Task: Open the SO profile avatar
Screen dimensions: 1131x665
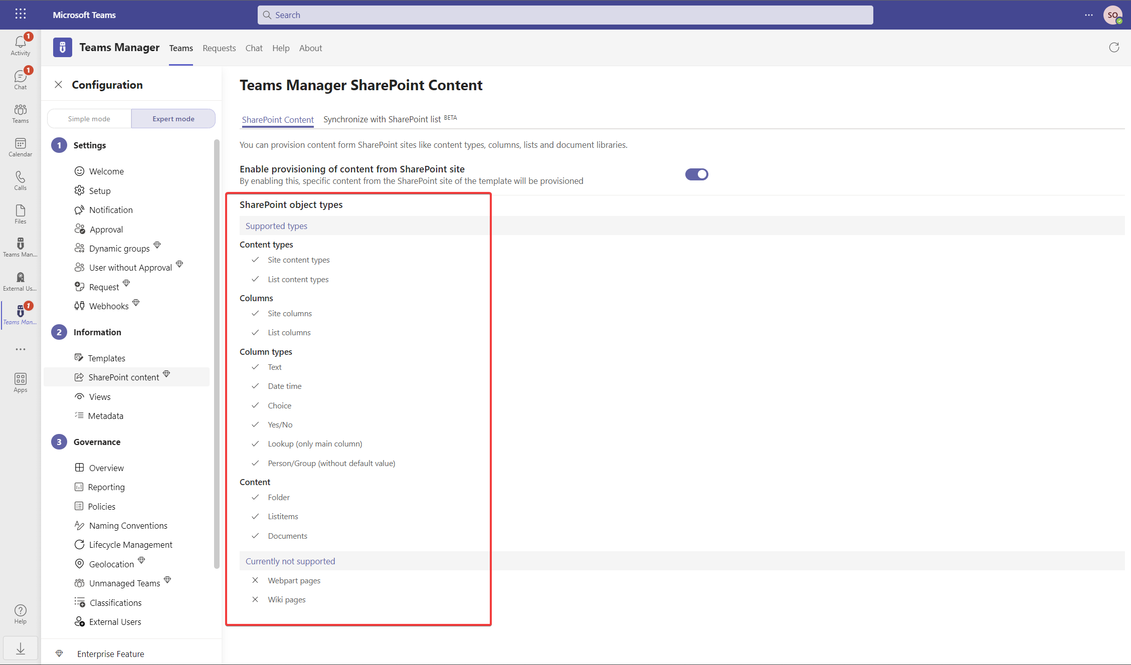Action: [x=1112, y=15]
